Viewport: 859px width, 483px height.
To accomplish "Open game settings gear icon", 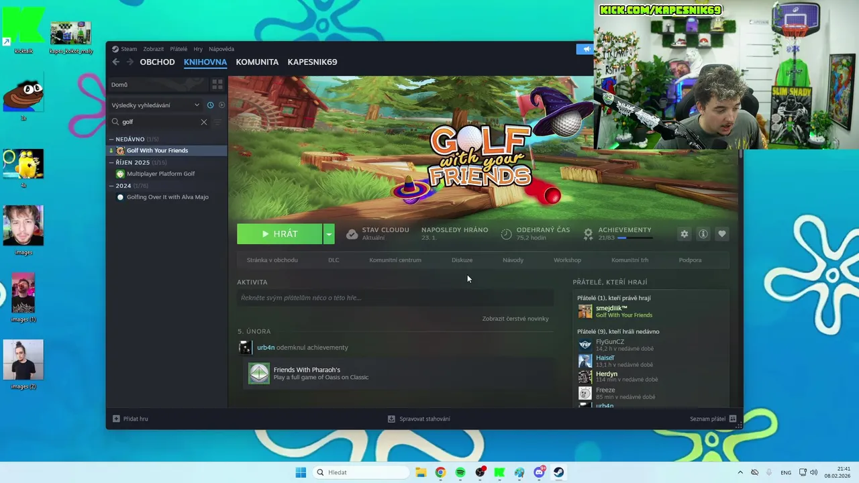I will click(685, 233).
